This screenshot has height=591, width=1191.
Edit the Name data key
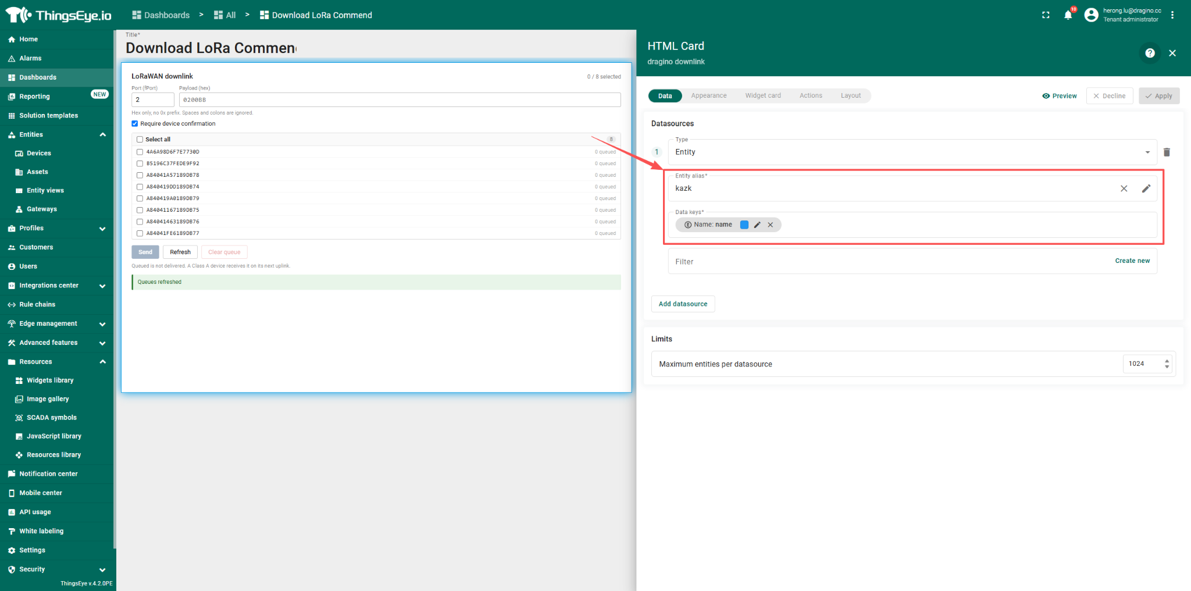click(x=757, y=225)
